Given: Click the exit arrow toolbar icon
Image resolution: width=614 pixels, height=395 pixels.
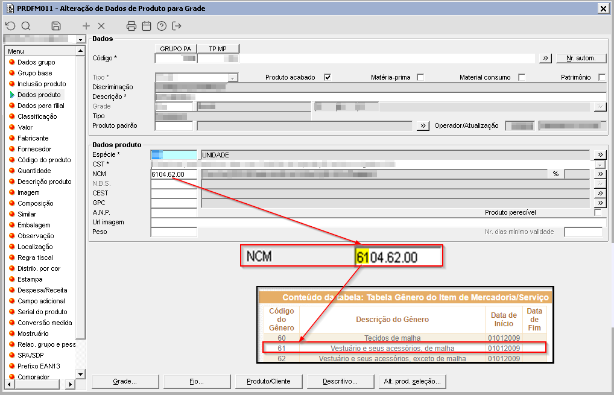Looking at the screenshot, I should point(177,26).
